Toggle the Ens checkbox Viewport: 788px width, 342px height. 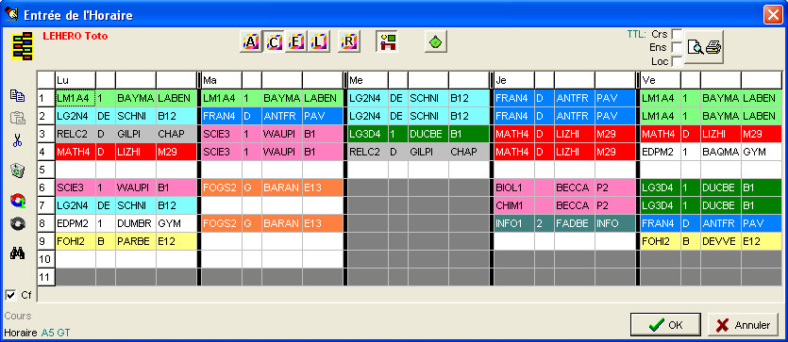677,48
